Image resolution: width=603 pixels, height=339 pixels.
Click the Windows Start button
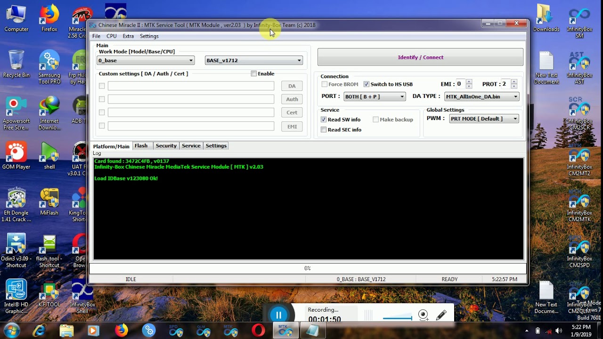tap(11, 331)
